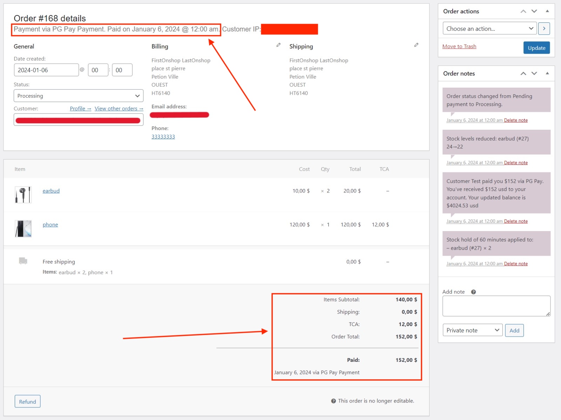Click the Add note text area
Screen dimensions: 561x420
[496, 306]
